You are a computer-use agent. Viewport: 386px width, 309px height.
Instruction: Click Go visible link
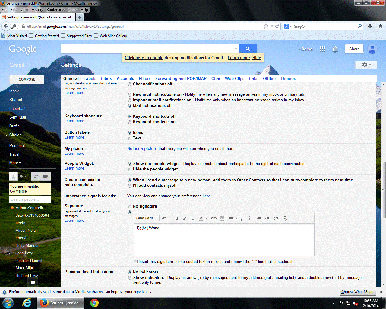tap(18, 191)
